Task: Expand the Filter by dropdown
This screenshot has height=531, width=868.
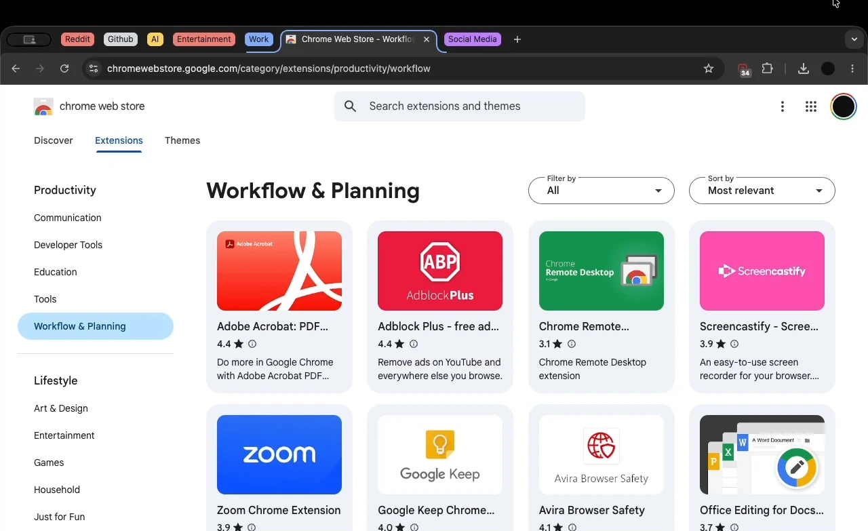Action: coord(601,191)
